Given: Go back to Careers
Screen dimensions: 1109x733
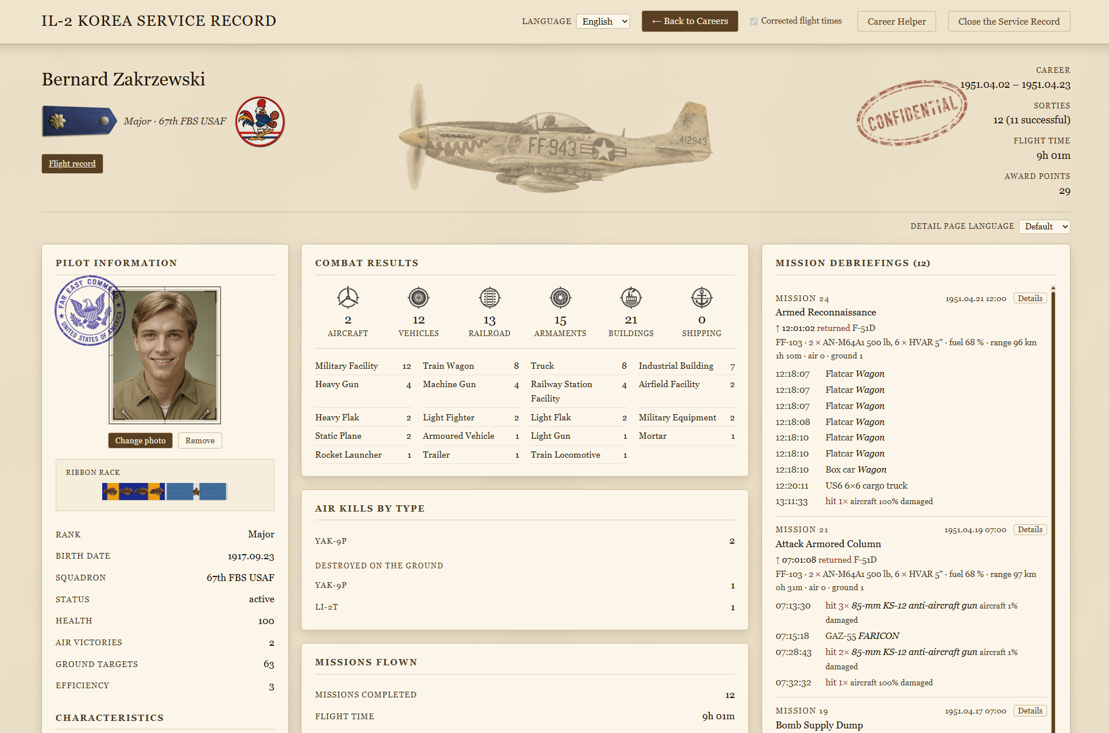Looking at the screenshot, I should pos(690,21).
